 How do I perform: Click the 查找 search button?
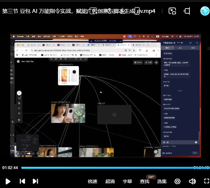145,181
